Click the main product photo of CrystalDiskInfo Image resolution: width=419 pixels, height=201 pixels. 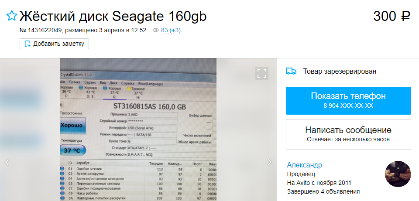click(138, 129)
